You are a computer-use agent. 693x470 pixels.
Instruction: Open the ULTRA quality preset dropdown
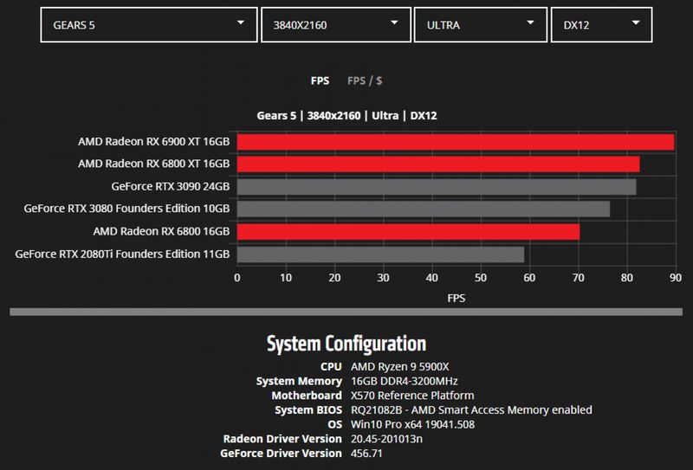click(x=481, y=25)
